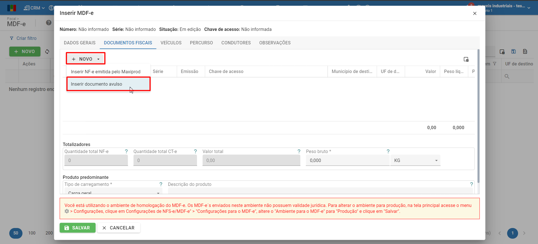The image size is (538, 244).
Task: Click the Quantidade total CT-e field
Action: [x=165, y=160]
